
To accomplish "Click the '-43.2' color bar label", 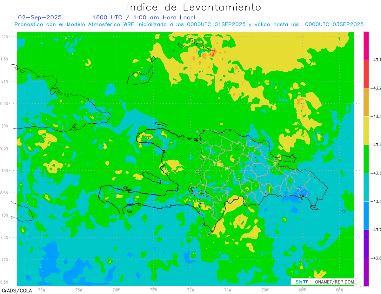I will 376,88.
